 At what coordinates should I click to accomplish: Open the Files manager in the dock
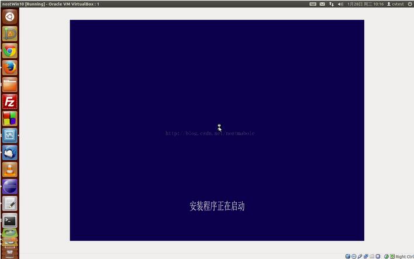(x=10, y=85)
